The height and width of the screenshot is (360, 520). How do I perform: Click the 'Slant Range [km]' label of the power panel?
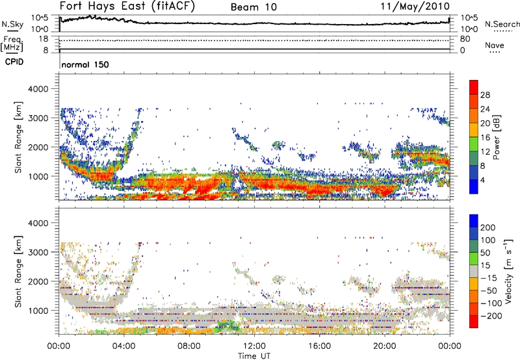pos(19,137)
